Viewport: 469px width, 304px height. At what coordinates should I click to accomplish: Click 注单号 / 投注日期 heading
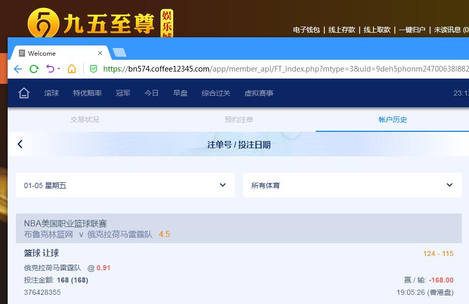click(x=239, y=145)
